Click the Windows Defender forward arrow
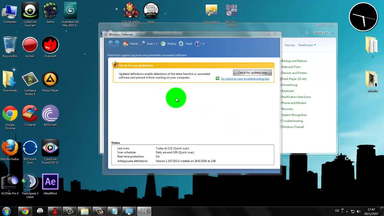The width and height of the screenshot is (384, 216). click(117, 43)
